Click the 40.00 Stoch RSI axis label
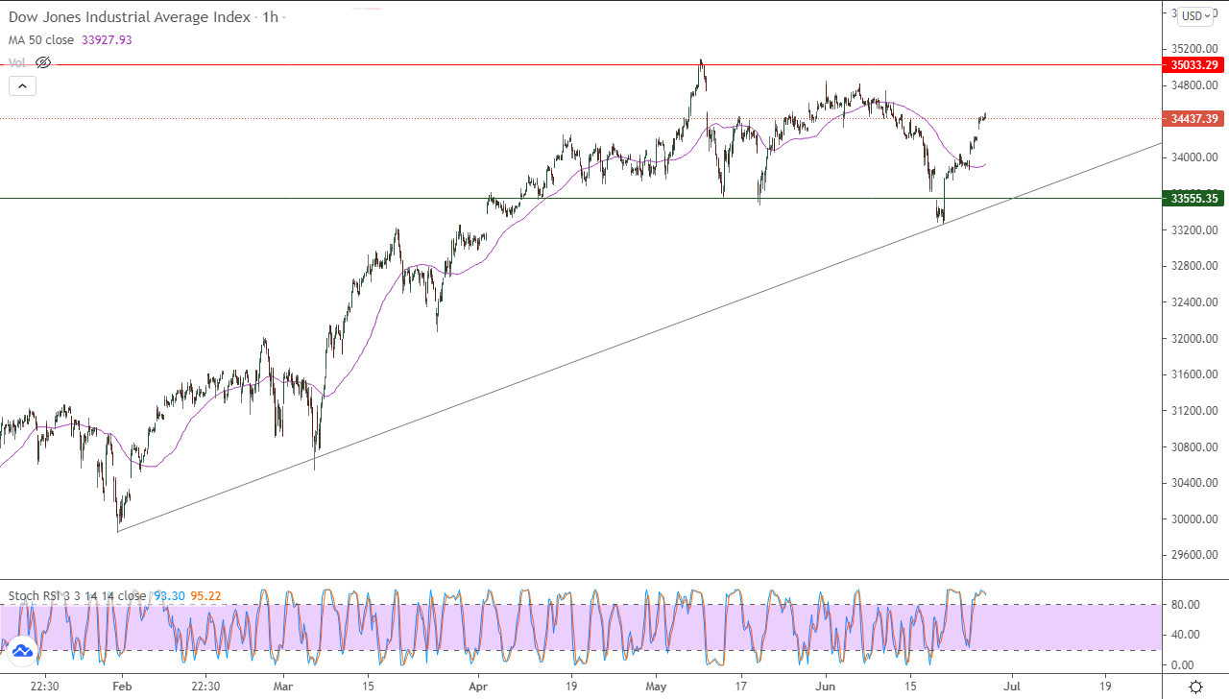Image resolution: width=1229 pixels, height=699 pixels. tap(1186, 634)
